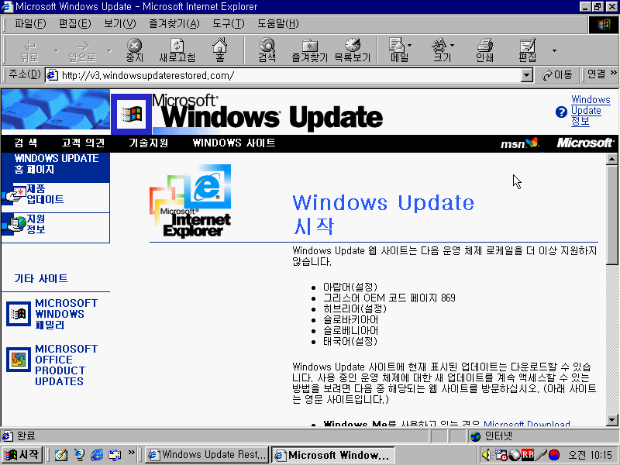Click the page scrollbar down arrow

pos(611,420)
